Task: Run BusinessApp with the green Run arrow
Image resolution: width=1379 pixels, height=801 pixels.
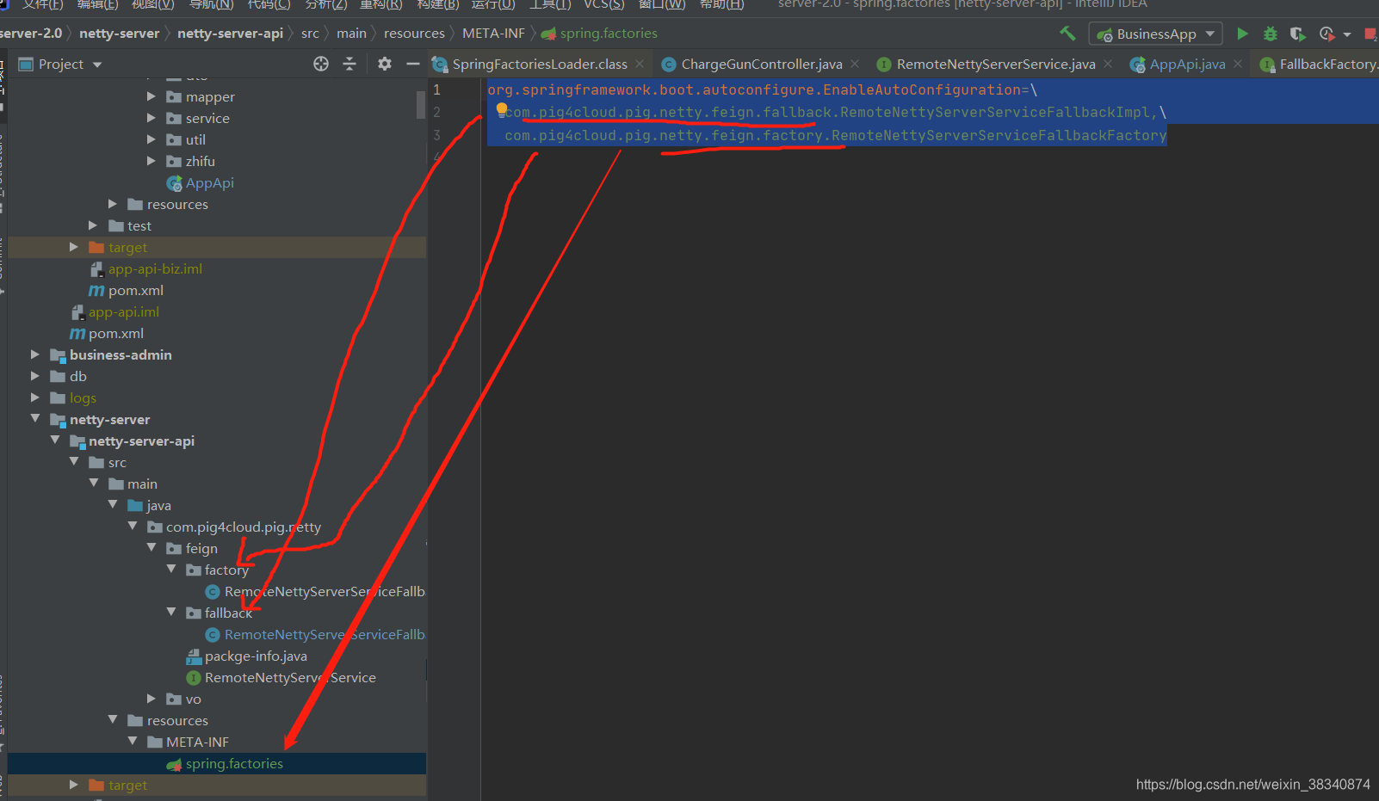Action: (x=1243, y=34)
